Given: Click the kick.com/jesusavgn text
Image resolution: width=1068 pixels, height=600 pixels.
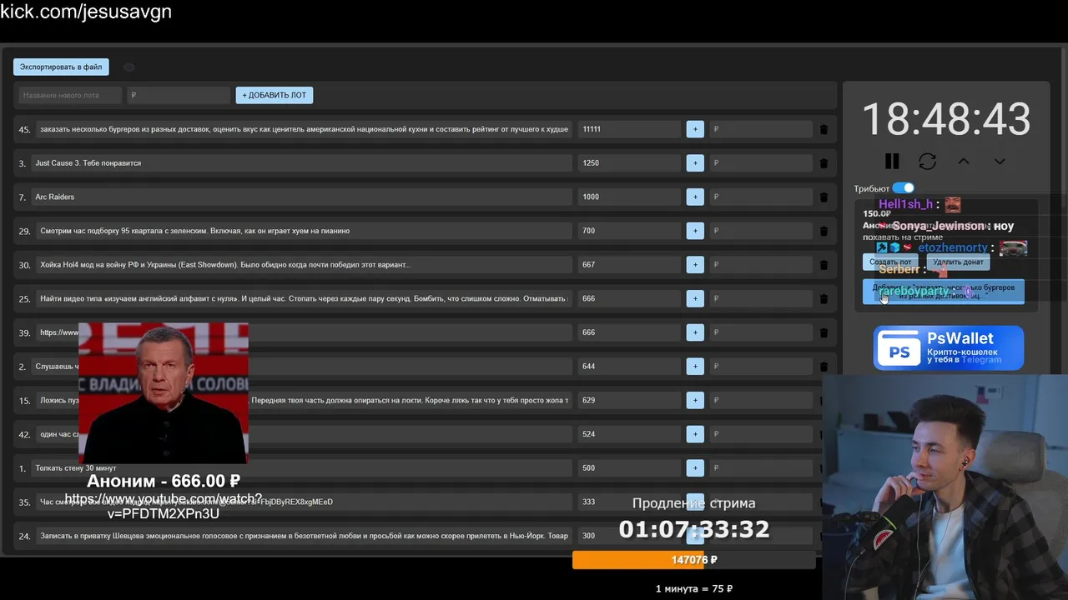Looking at the screenshot, I should pyautogui.click(x=86, y=12).
